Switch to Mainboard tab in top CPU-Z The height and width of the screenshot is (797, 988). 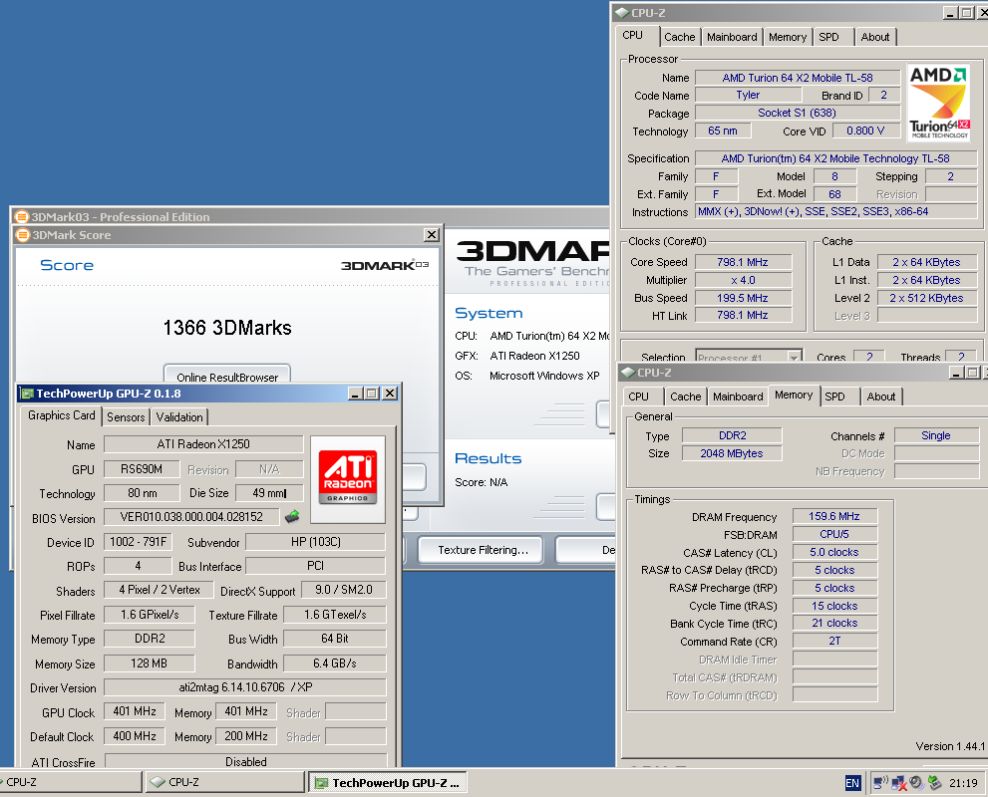[x=732, y=37]
